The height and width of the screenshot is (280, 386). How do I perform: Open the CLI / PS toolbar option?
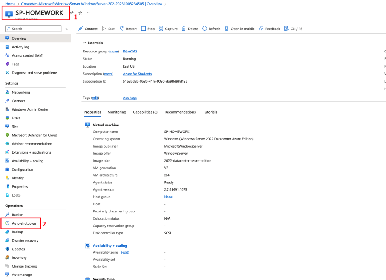coord(295,29)
